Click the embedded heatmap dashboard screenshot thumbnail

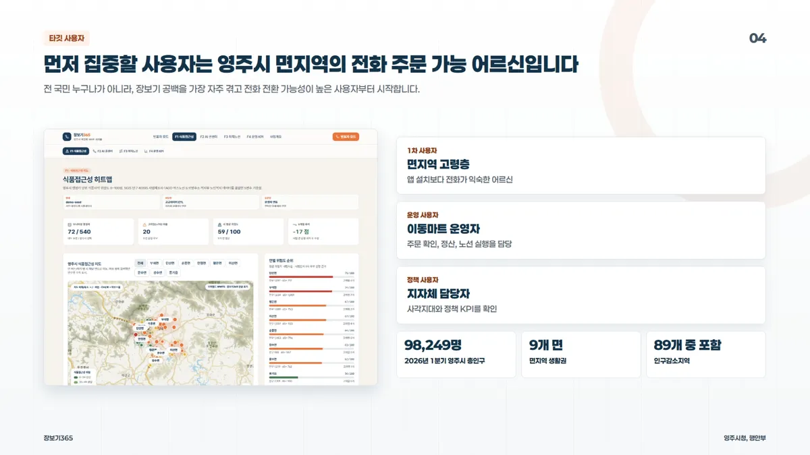211,257
